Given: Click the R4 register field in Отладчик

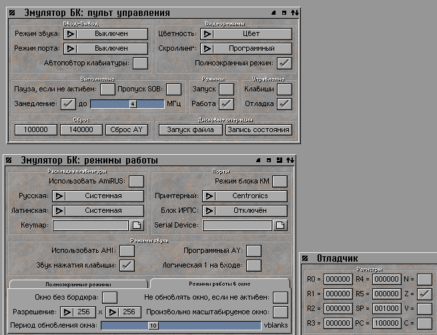Looking at the screenshot, I should 387,279.
